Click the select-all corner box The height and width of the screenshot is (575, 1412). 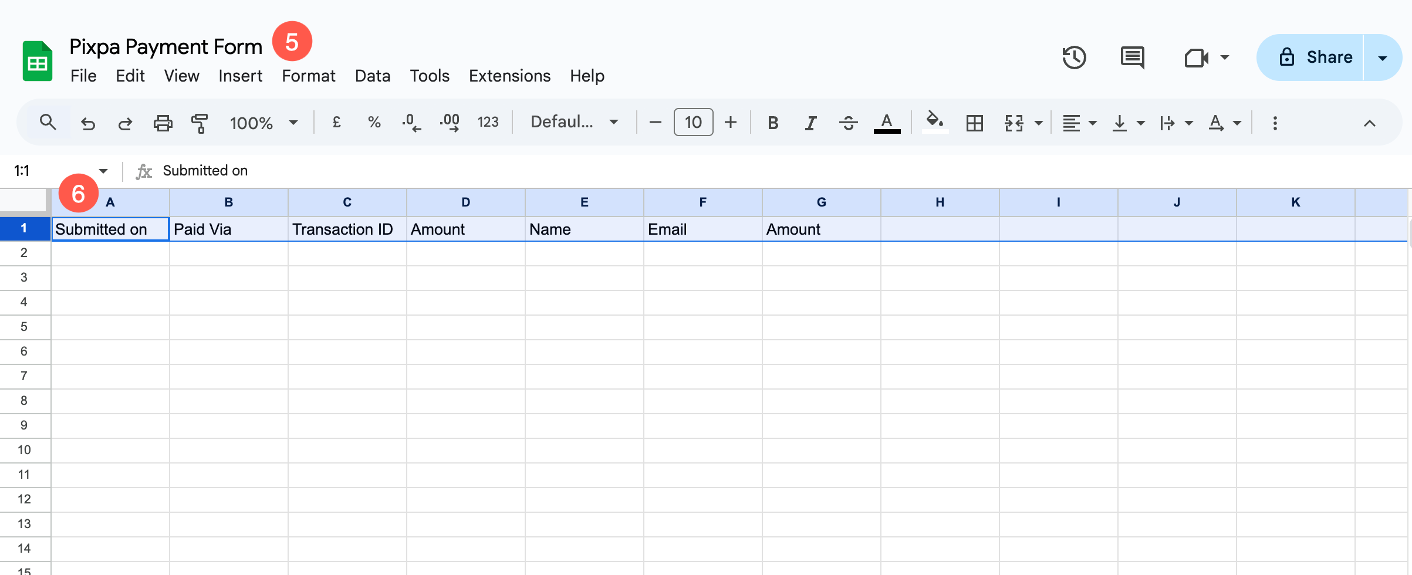click(24, 201)
